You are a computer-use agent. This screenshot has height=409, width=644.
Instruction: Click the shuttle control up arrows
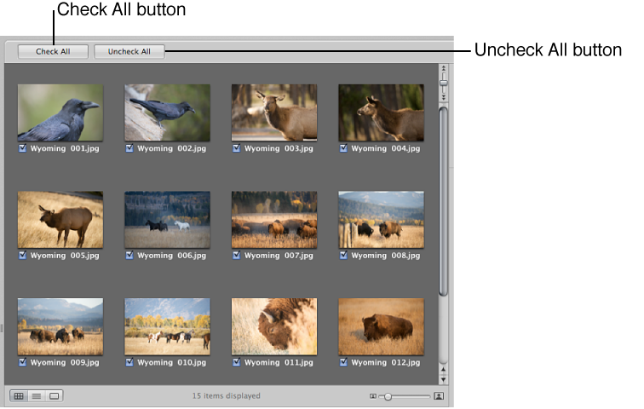pos(443,71)
